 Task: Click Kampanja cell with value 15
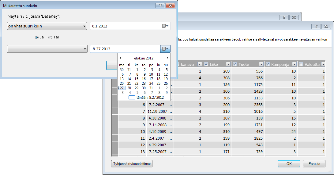(281, 118)
